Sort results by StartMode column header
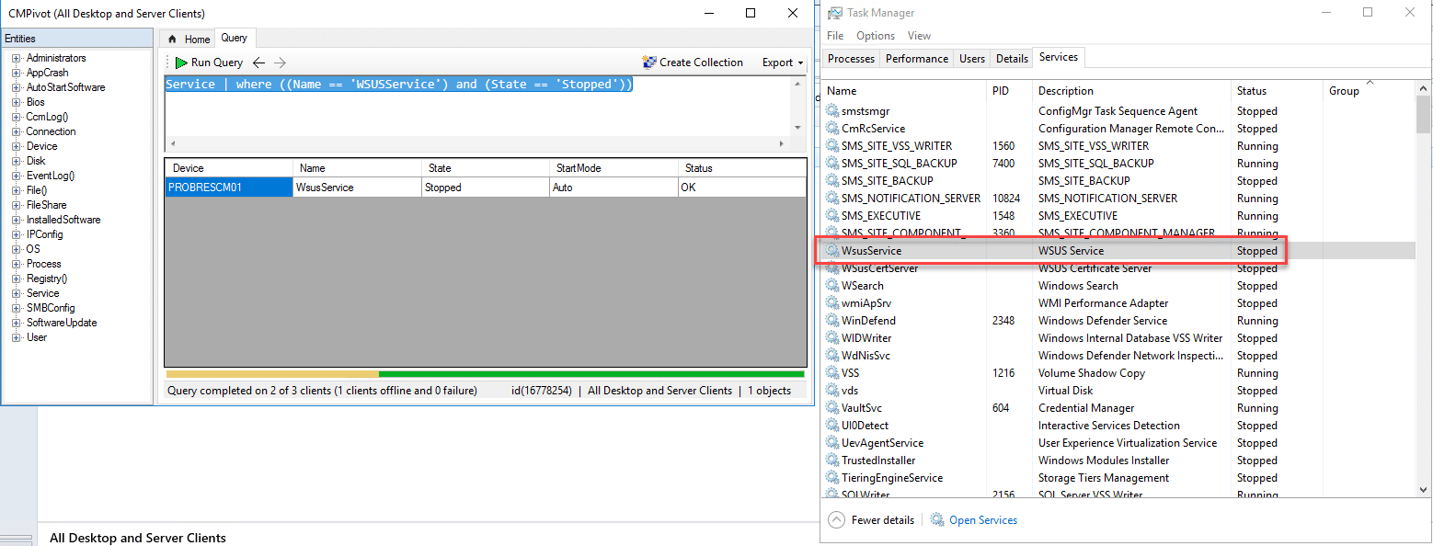This screenshot has width=1433, height=546. [x=614, y=168]
